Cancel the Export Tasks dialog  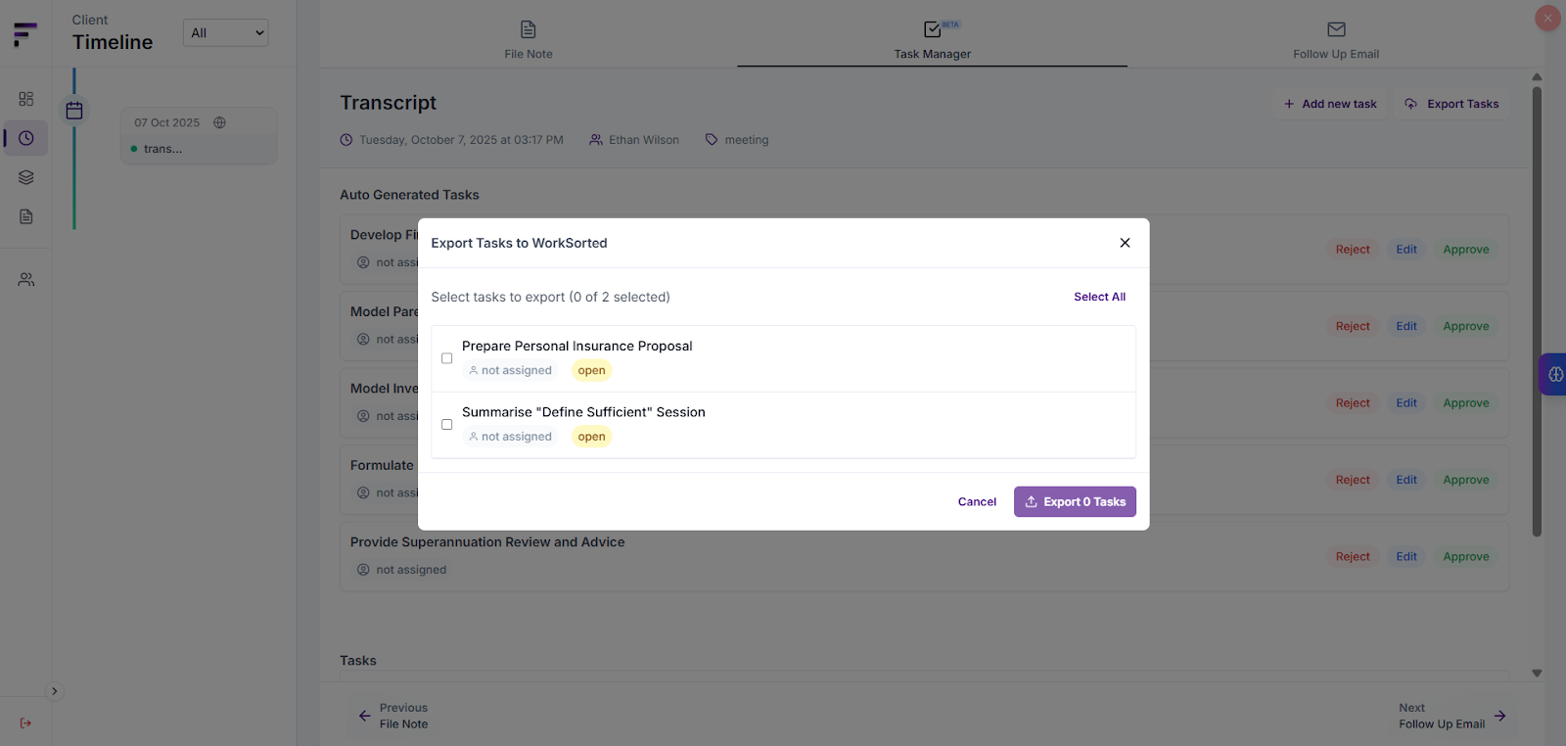point(976,501)
